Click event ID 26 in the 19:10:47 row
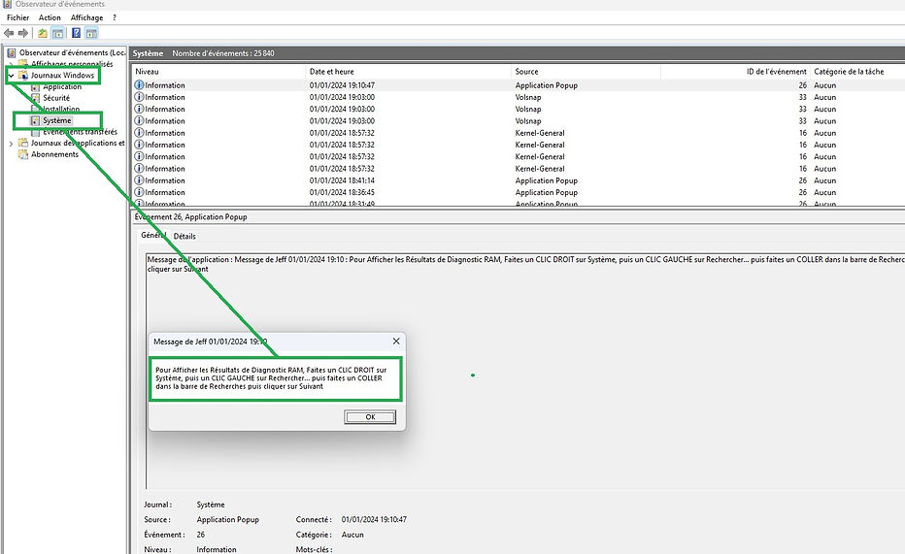Image resolution: width=905 pixels, height=554 pixels. pyautogui.click(x=803, y=84)
